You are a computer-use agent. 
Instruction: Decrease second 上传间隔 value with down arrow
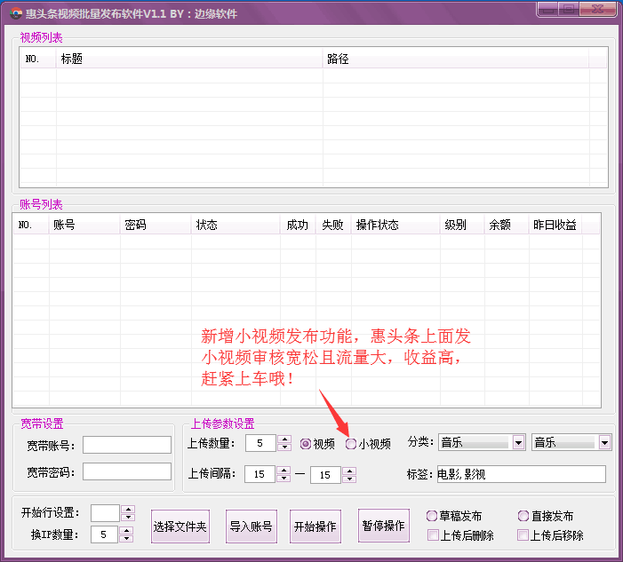(349, 479)
